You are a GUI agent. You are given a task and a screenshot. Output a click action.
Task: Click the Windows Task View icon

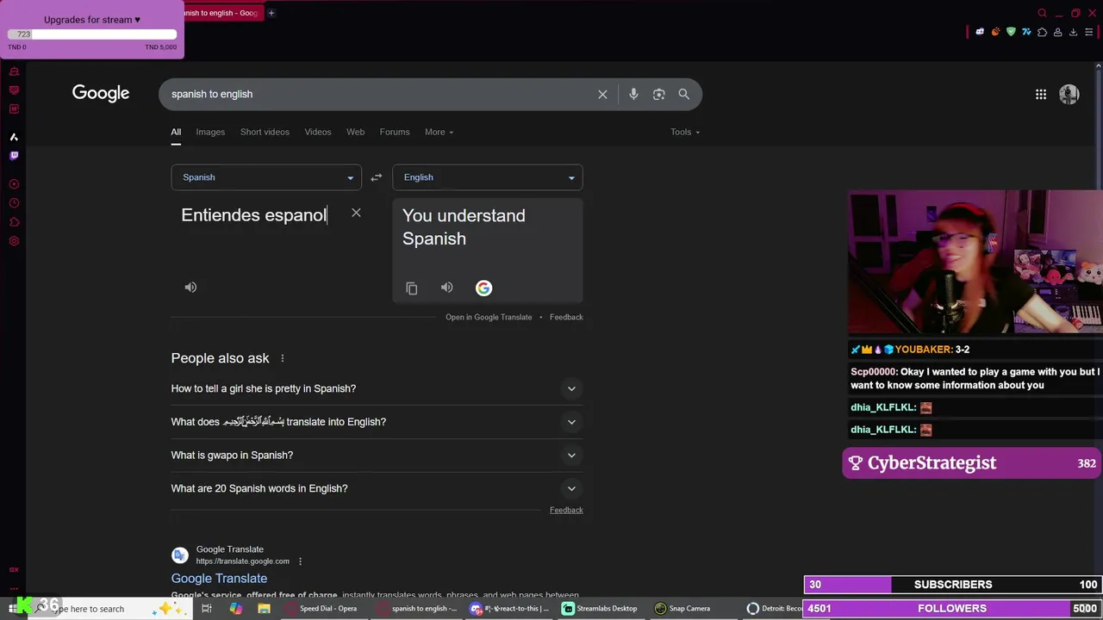tap(207, 609)
